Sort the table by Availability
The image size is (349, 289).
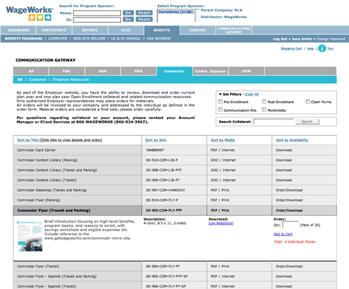[292, 140]
